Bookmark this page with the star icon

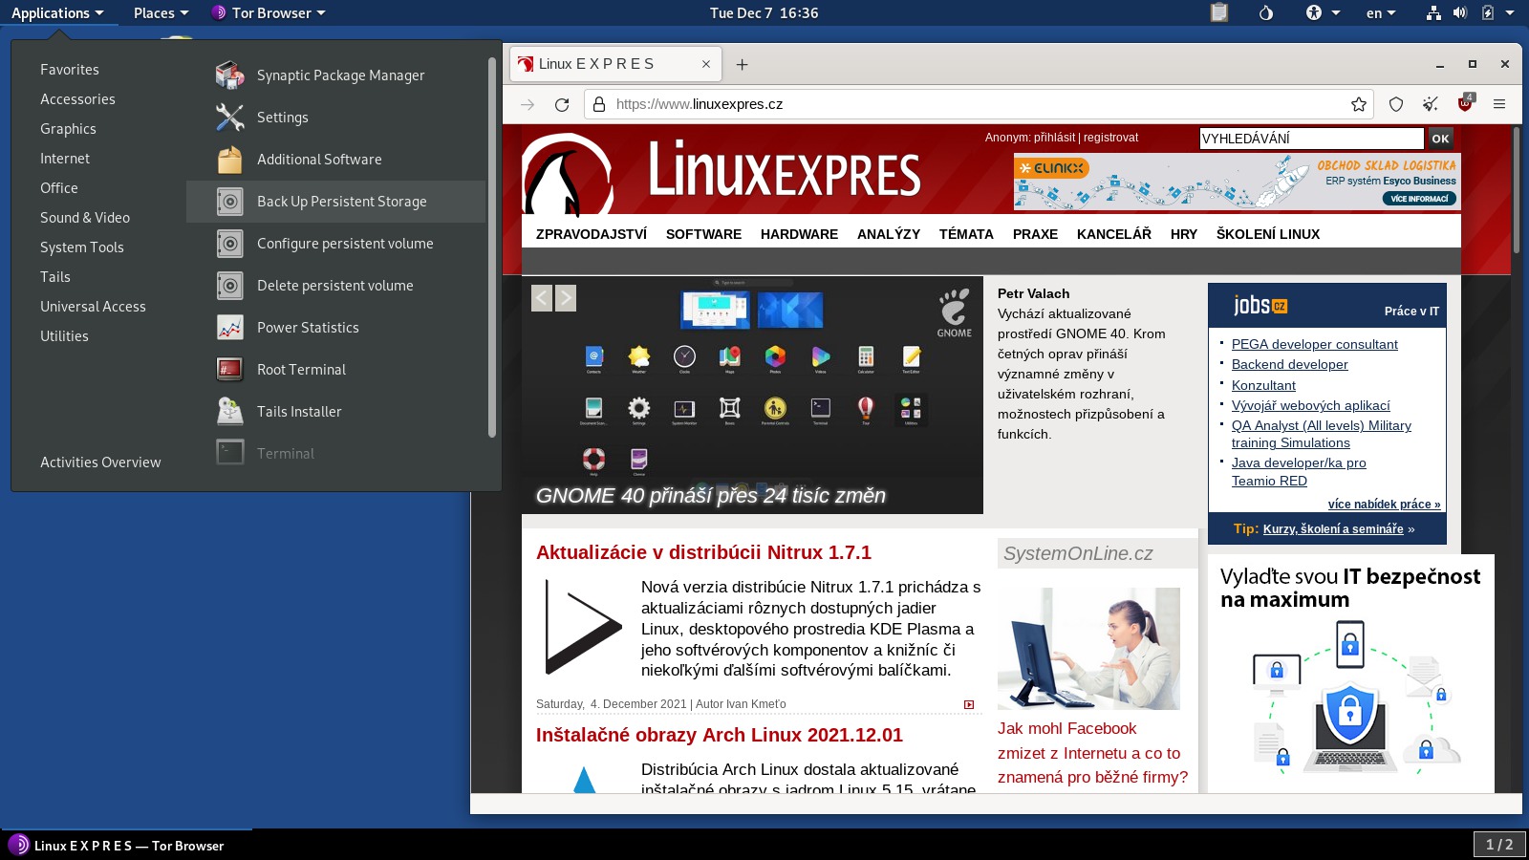click(1359, 104)
